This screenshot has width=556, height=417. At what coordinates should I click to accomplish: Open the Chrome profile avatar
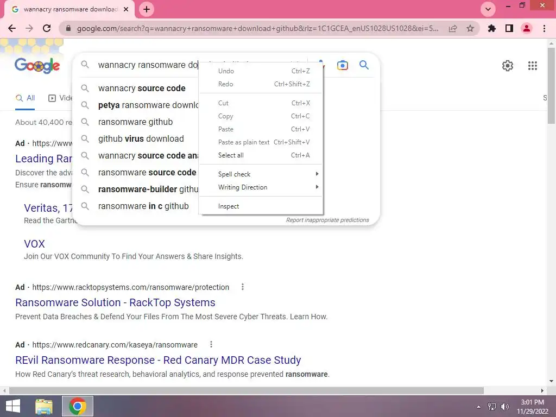[527, 28]
